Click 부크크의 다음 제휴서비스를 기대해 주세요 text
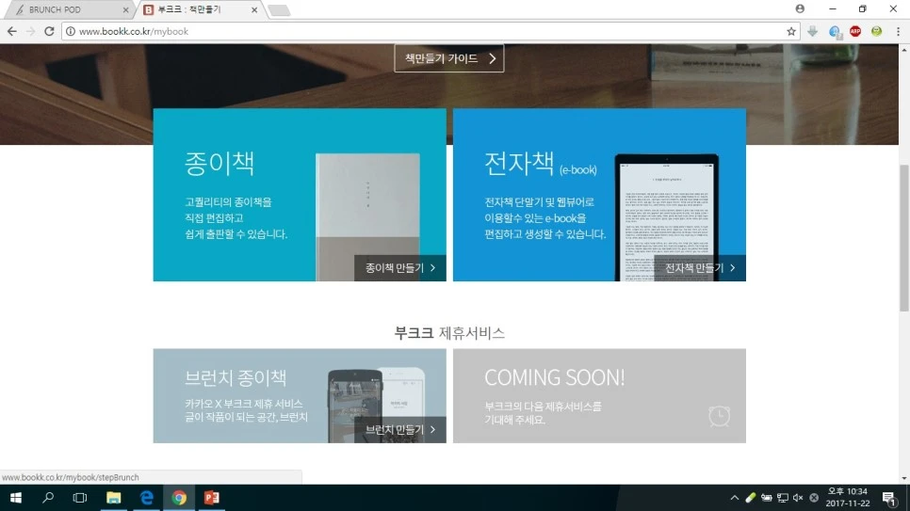Screen dimensions: 910x511 tap(544, 413)
